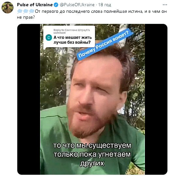Click the third thought-bubble emoji in tweet
The width and height of the screenshot is (170, 177).
[x=32, y=11]
